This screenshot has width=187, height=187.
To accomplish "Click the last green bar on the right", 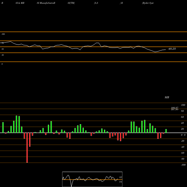I will [x=166, y=131].
